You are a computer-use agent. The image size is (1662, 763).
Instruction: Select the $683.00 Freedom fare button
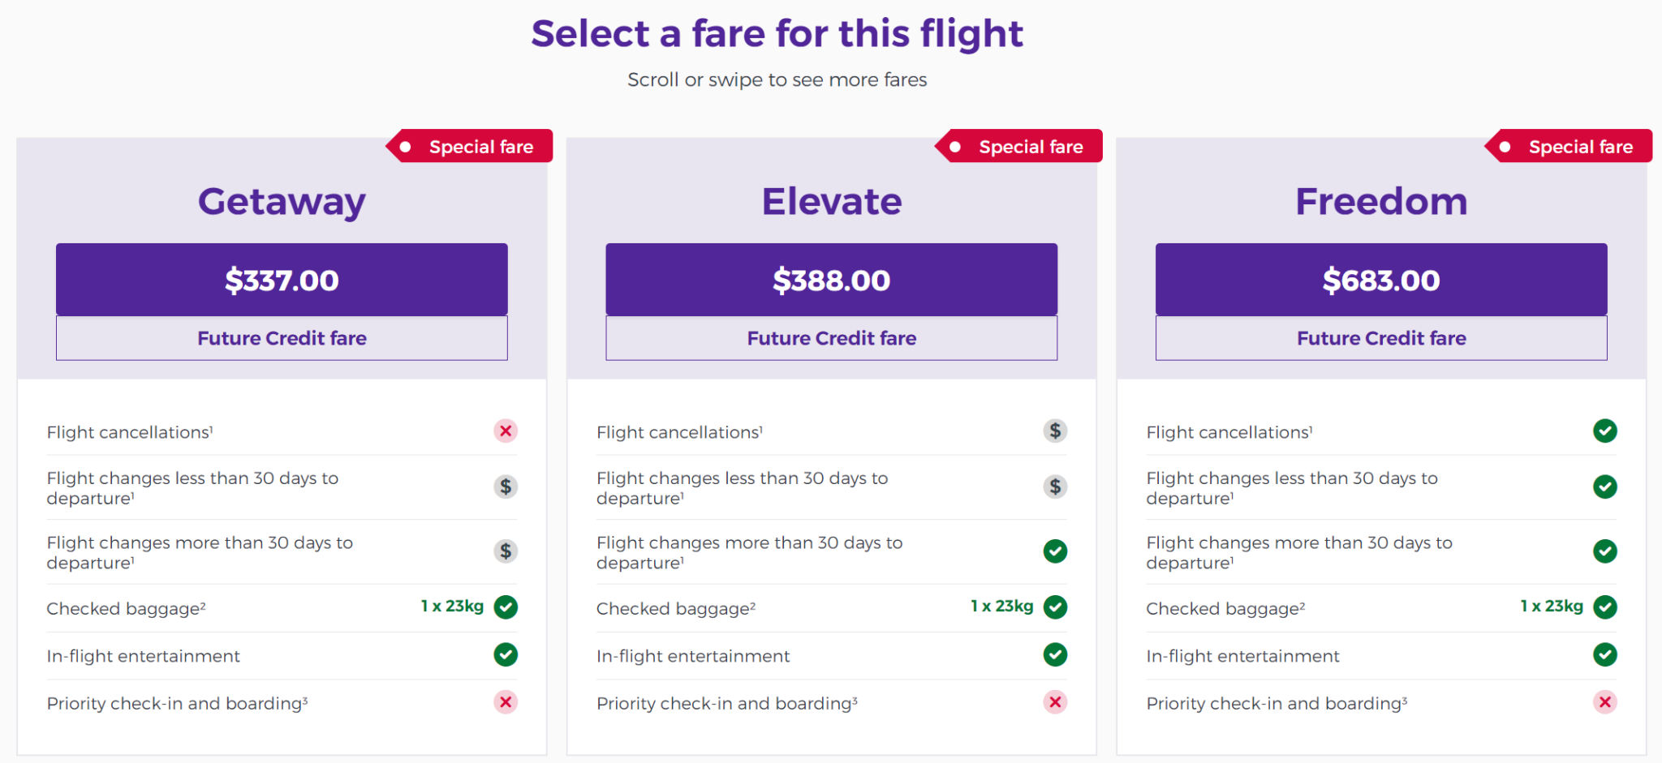tap(1381, 280)
